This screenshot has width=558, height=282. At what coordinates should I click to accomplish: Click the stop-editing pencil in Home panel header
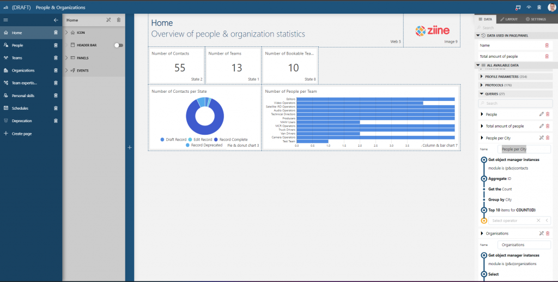click(108, 20)
